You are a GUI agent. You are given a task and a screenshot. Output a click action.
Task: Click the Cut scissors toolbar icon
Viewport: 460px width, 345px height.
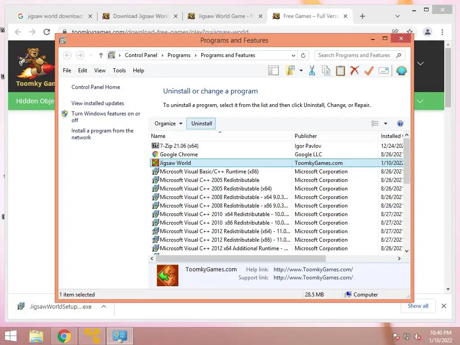click(x=312, y=71)
